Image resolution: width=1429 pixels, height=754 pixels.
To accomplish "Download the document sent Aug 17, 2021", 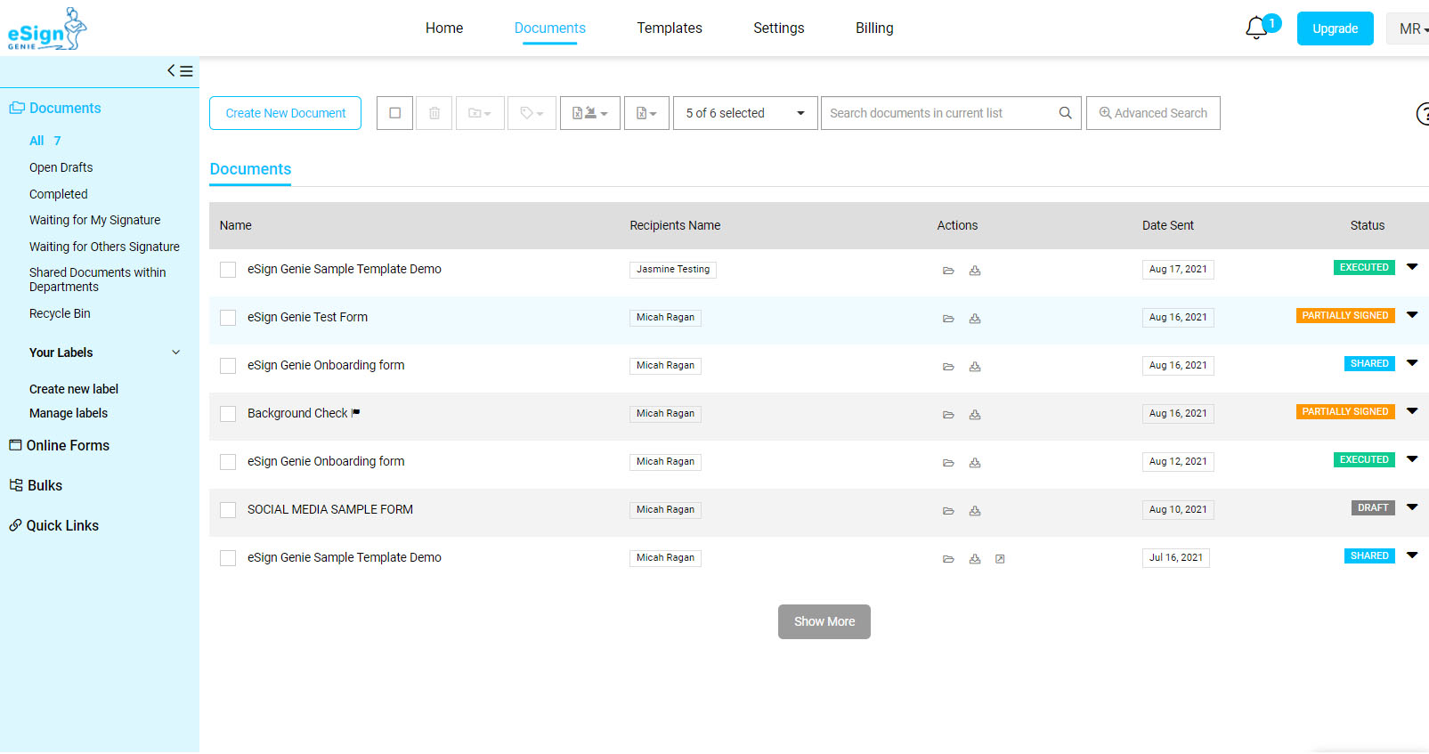I will coord(975,271).
